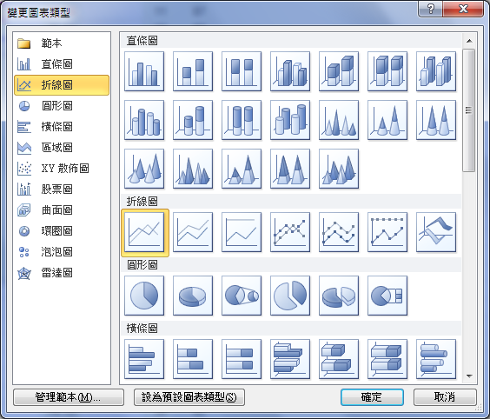Cancel with the 取消 button

[x=445, y=397]
